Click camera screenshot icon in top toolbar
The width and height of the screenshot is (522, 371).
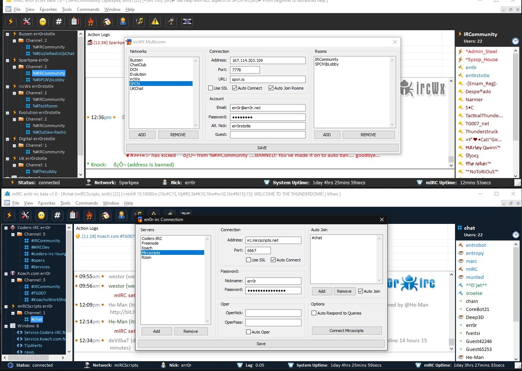pyautogui.click(x=187, y=22)
